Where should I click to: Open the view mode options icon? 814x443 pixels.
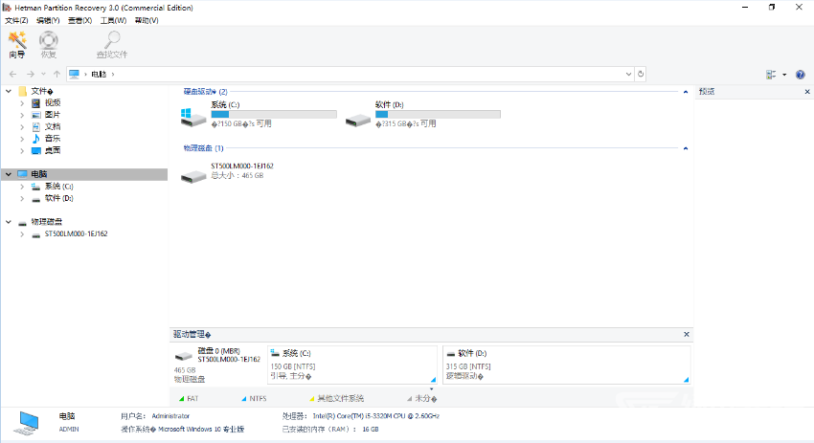pyautogui.click(x=771, y=75)
